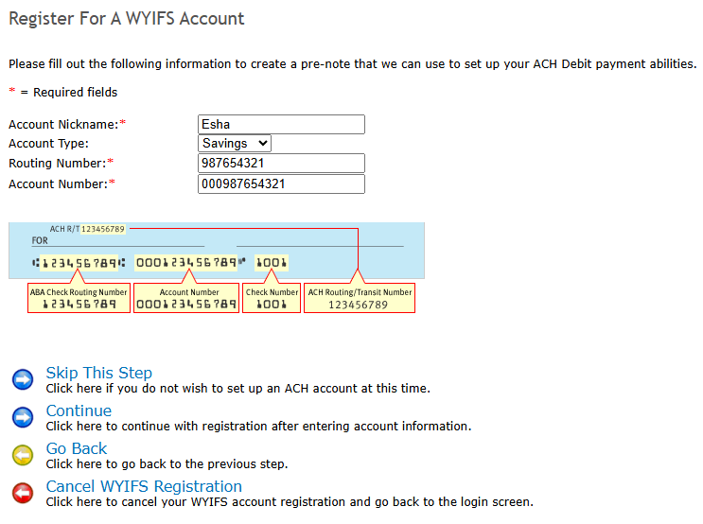Image resolution: width=703 pixels, height=524 pixels.
Task: Click the Check Number callout box
Action: [x=272, y=298]
